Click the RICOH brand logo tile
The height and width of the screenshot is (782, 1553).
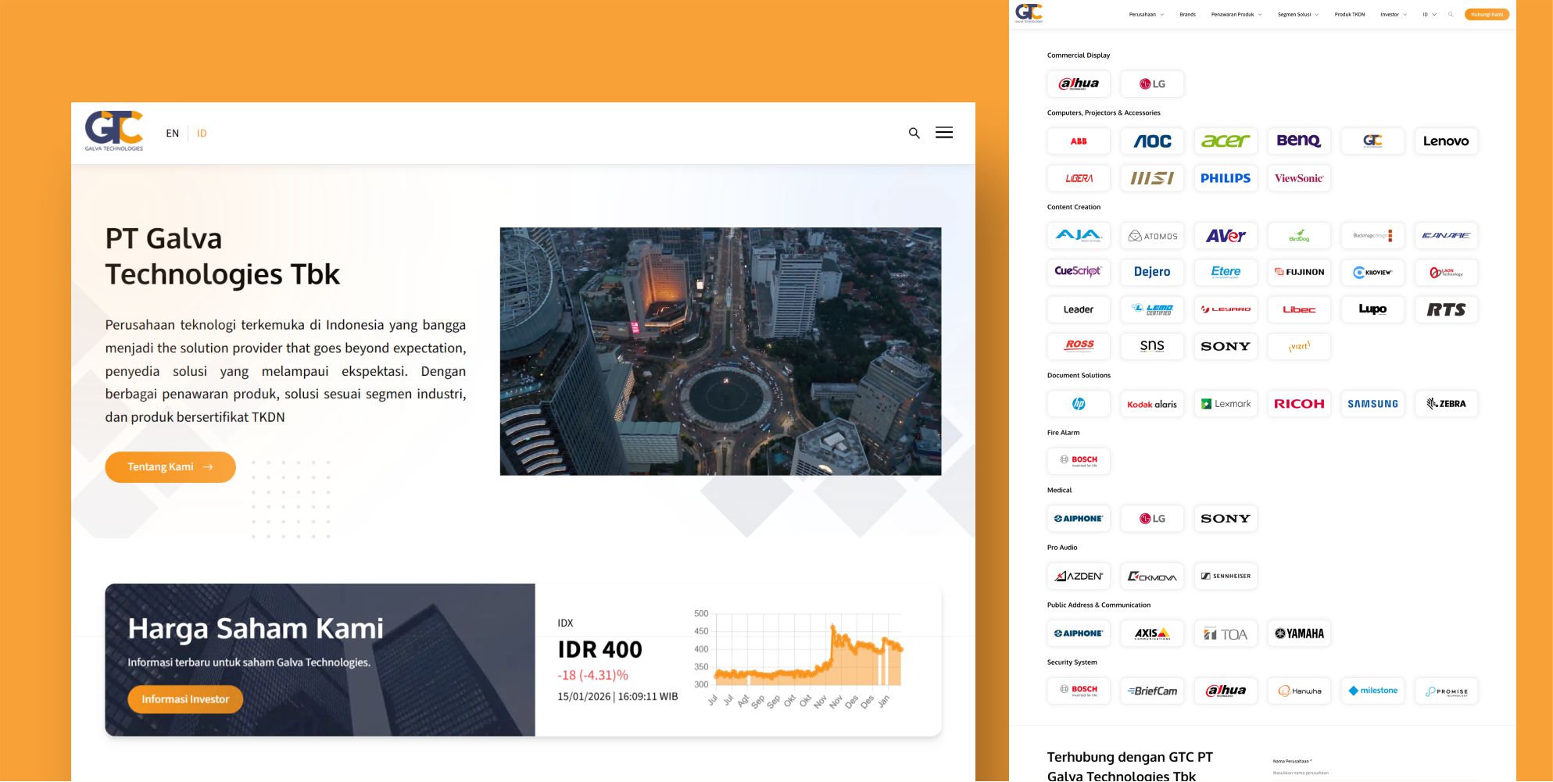[x=1298, y=404]
